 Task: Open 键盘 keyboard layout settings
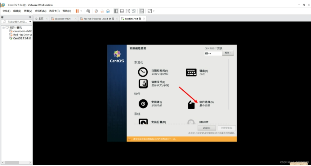click(191, 73)
